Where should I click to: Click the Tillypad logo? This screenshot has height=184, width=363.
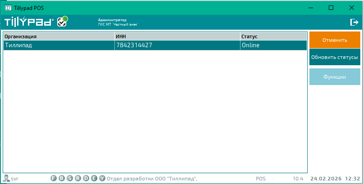(x=29, y=22)
